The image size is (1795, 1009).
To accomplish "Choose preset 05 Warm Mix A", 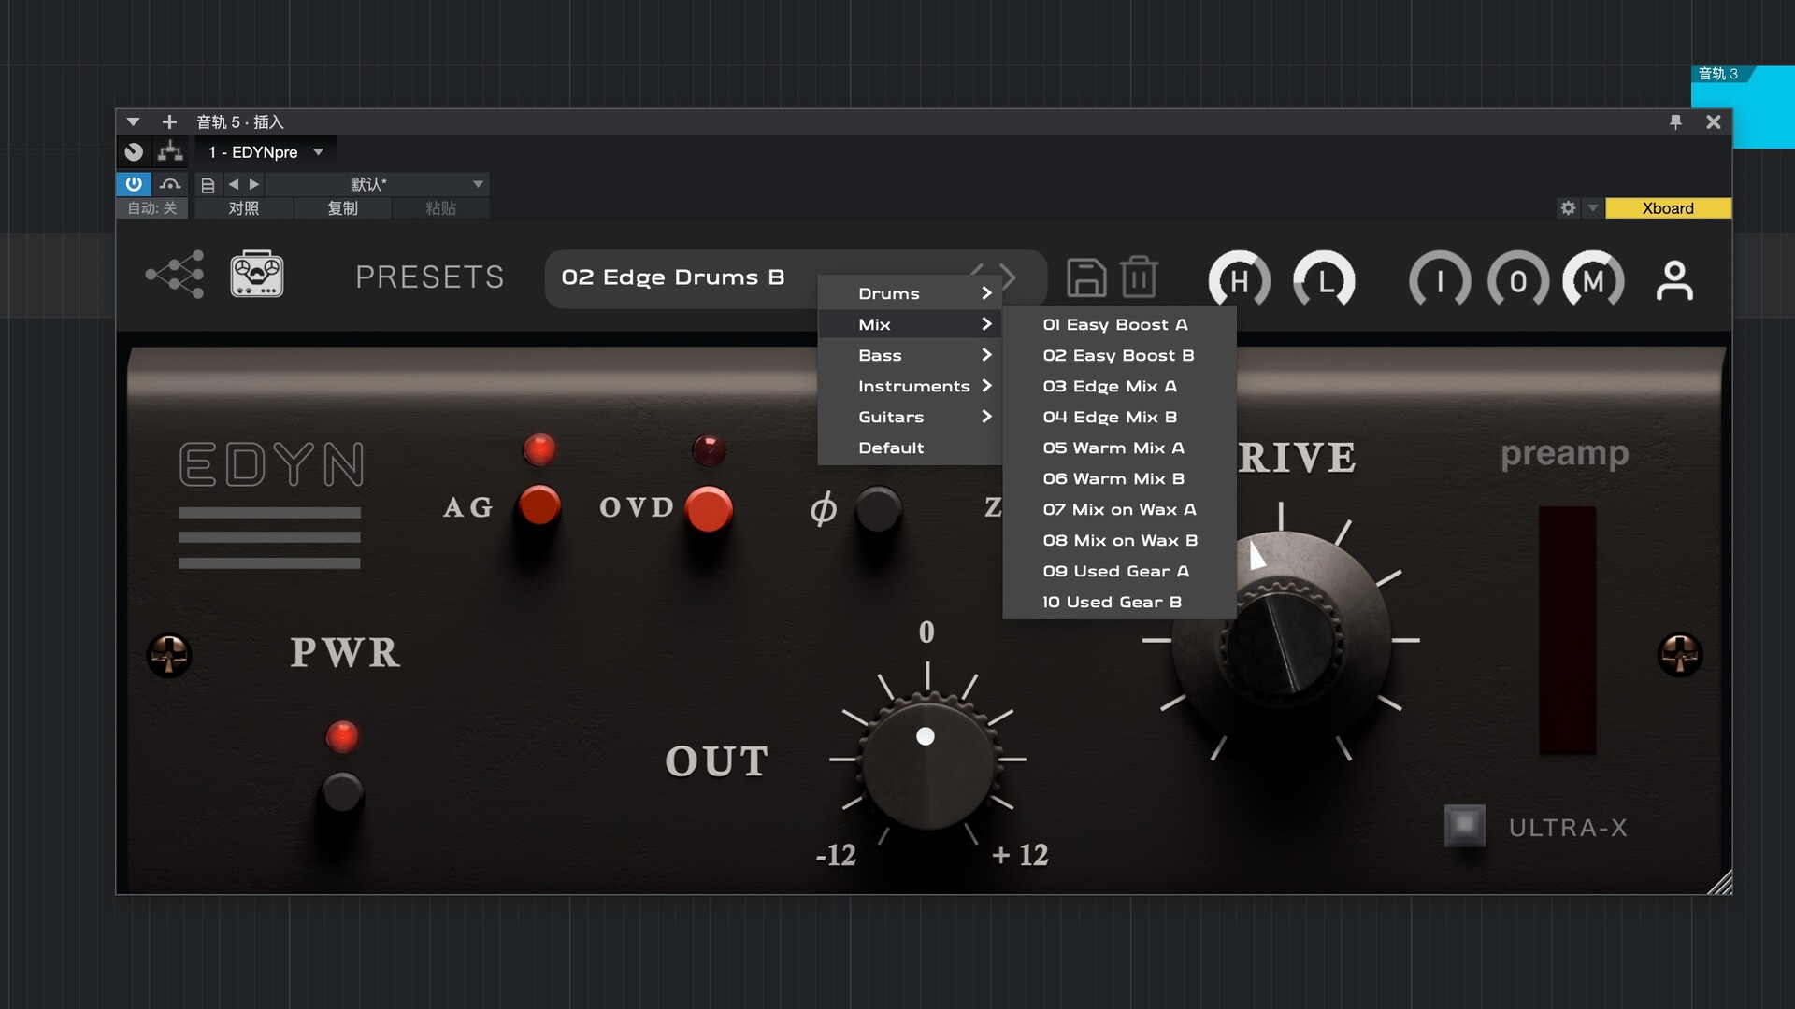I will pyautogui.click(x=1119, y=448).
